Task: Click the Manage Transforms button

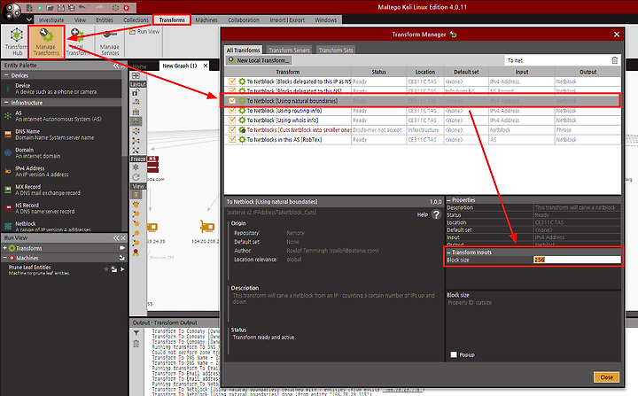Action: (46, 42)
